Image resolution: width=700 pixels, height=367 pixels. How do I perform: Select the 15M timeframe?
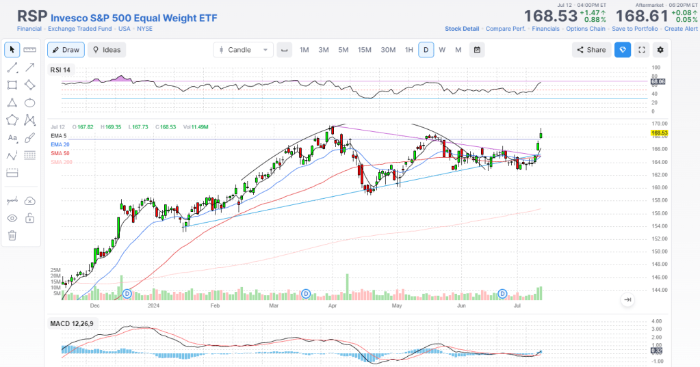pyautogui.click(x=365, y=50)
